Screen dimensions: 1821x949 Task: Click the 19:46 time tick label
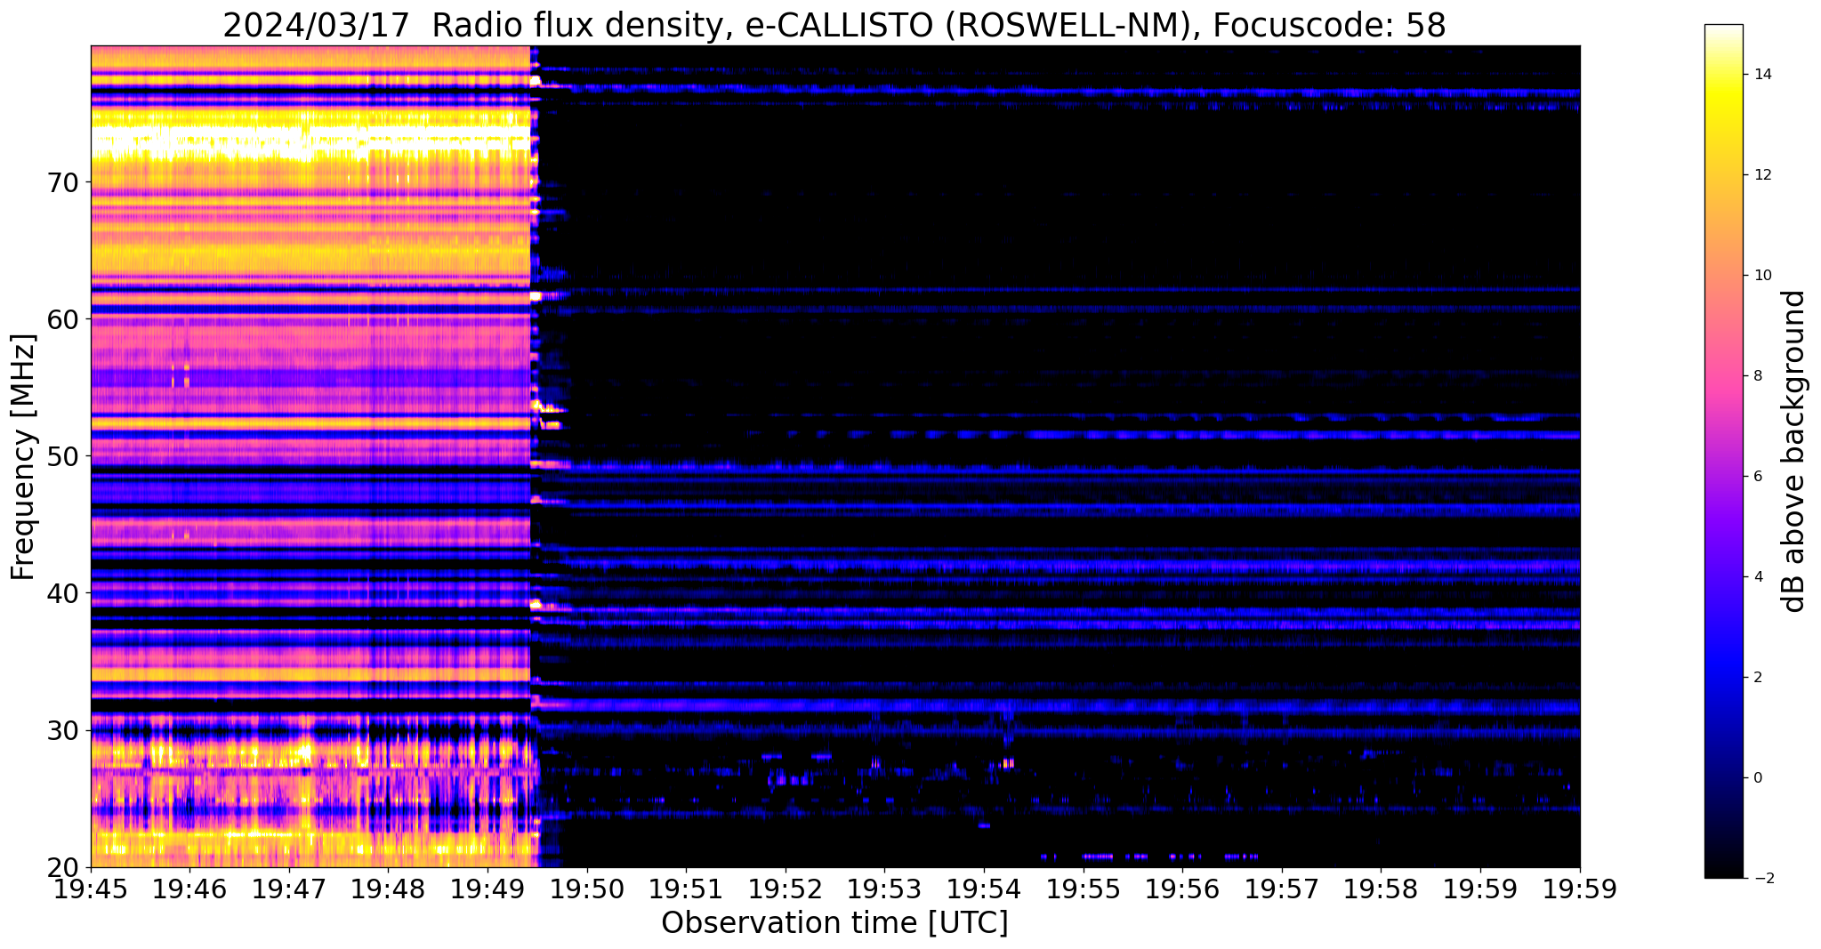click(x=190, y=889)
